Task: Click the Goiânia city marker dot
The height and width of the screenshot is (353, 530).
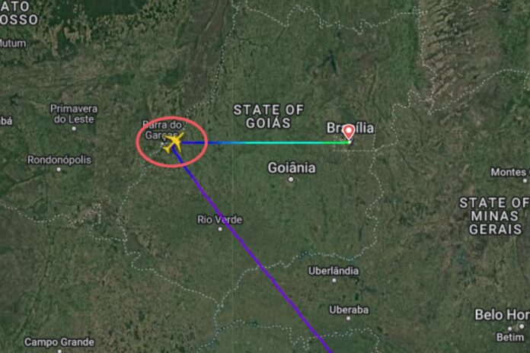Action: [291, 180]
